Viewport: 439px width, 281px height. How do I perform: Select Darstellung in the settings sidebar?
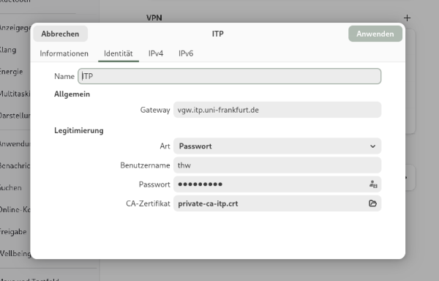(x=15, y=116)
